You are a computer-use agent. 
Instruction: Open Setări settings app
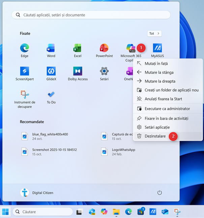click(104, 74)
